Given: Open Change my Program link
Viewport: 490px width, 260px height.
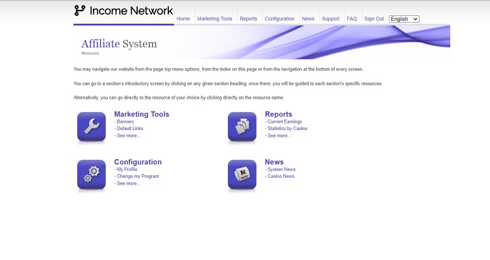Looking at the screenshot, I should pyautogui.click(x=138, y=177).
